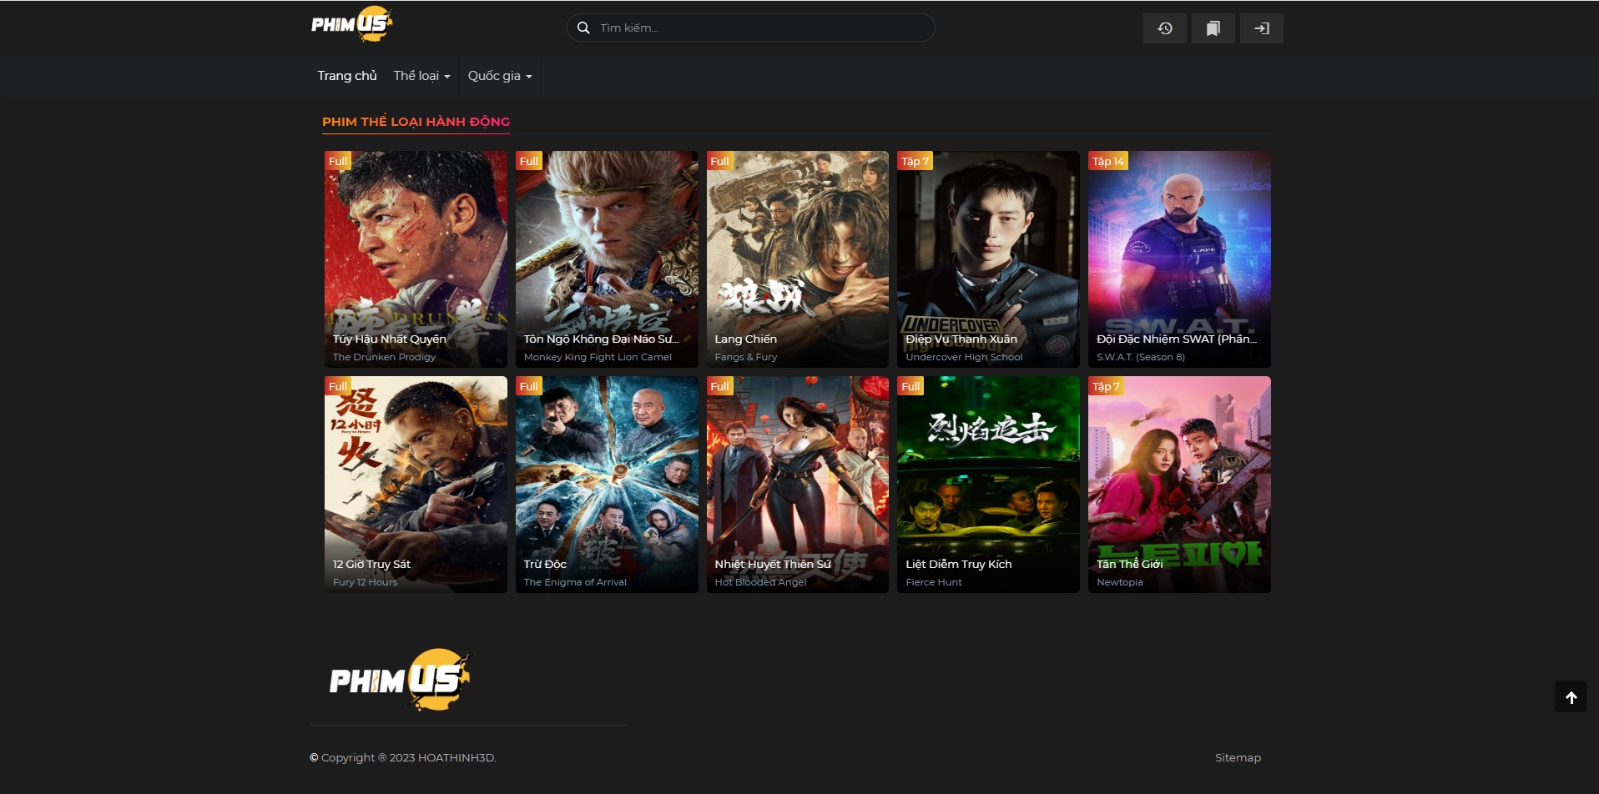Click the search magnifier icon

583,28
